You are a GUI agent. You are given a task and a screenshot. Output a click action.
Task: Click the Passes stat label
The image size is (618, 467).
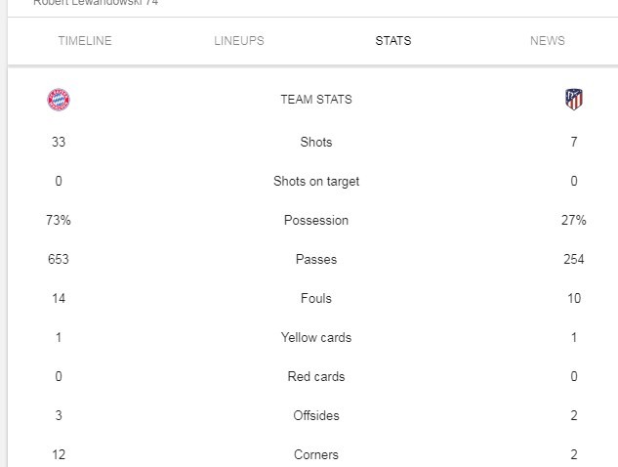(x=316, y=260)
